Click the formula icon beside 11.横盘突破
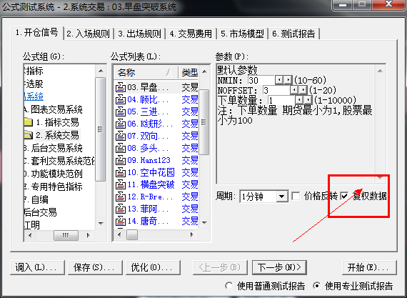The image size is (407, 298). (x=121, y=184)
